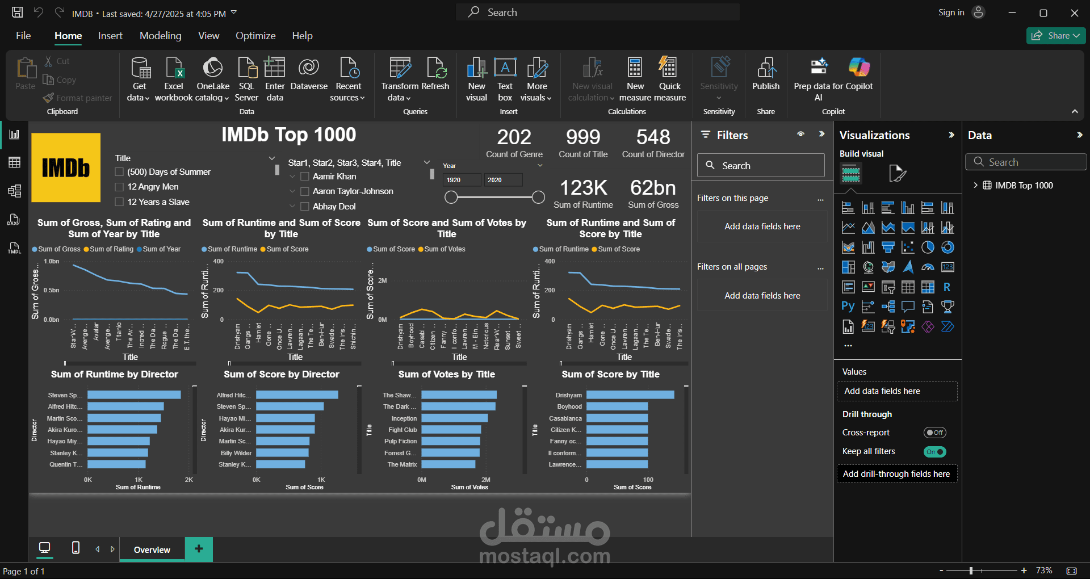Switch to mobile layout icon
Viewport: 1090px width, 579px height.
[x=76, y=548]
